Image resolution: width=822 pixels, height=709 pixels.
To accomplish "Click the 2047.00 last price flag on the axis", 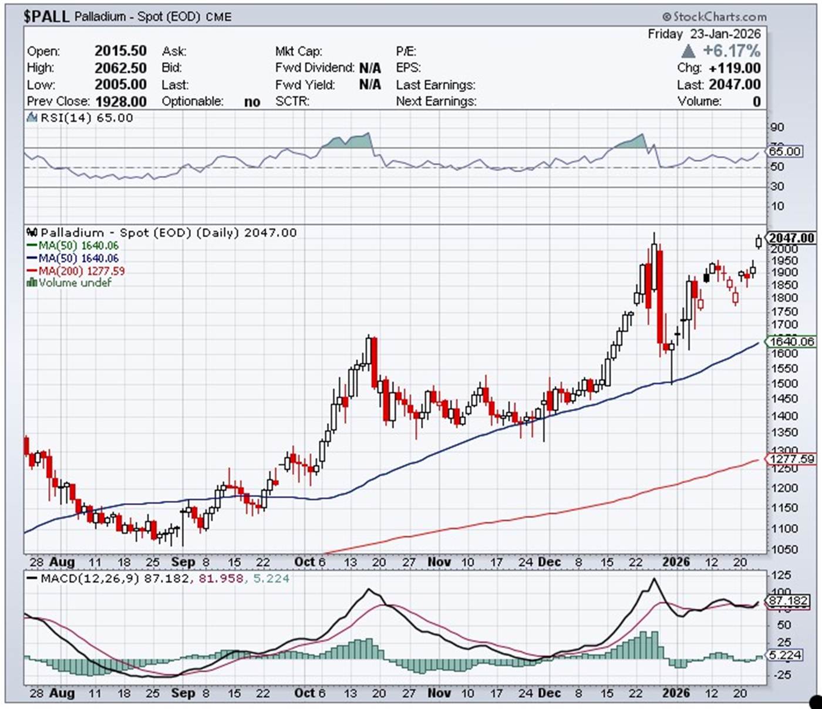I will (x=791, y=238).
